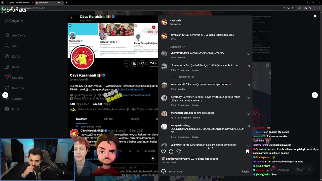This screenshot has height=181, width=322.
Task: Switch to Tweetler tab in video
Action: tap(81, 119)
